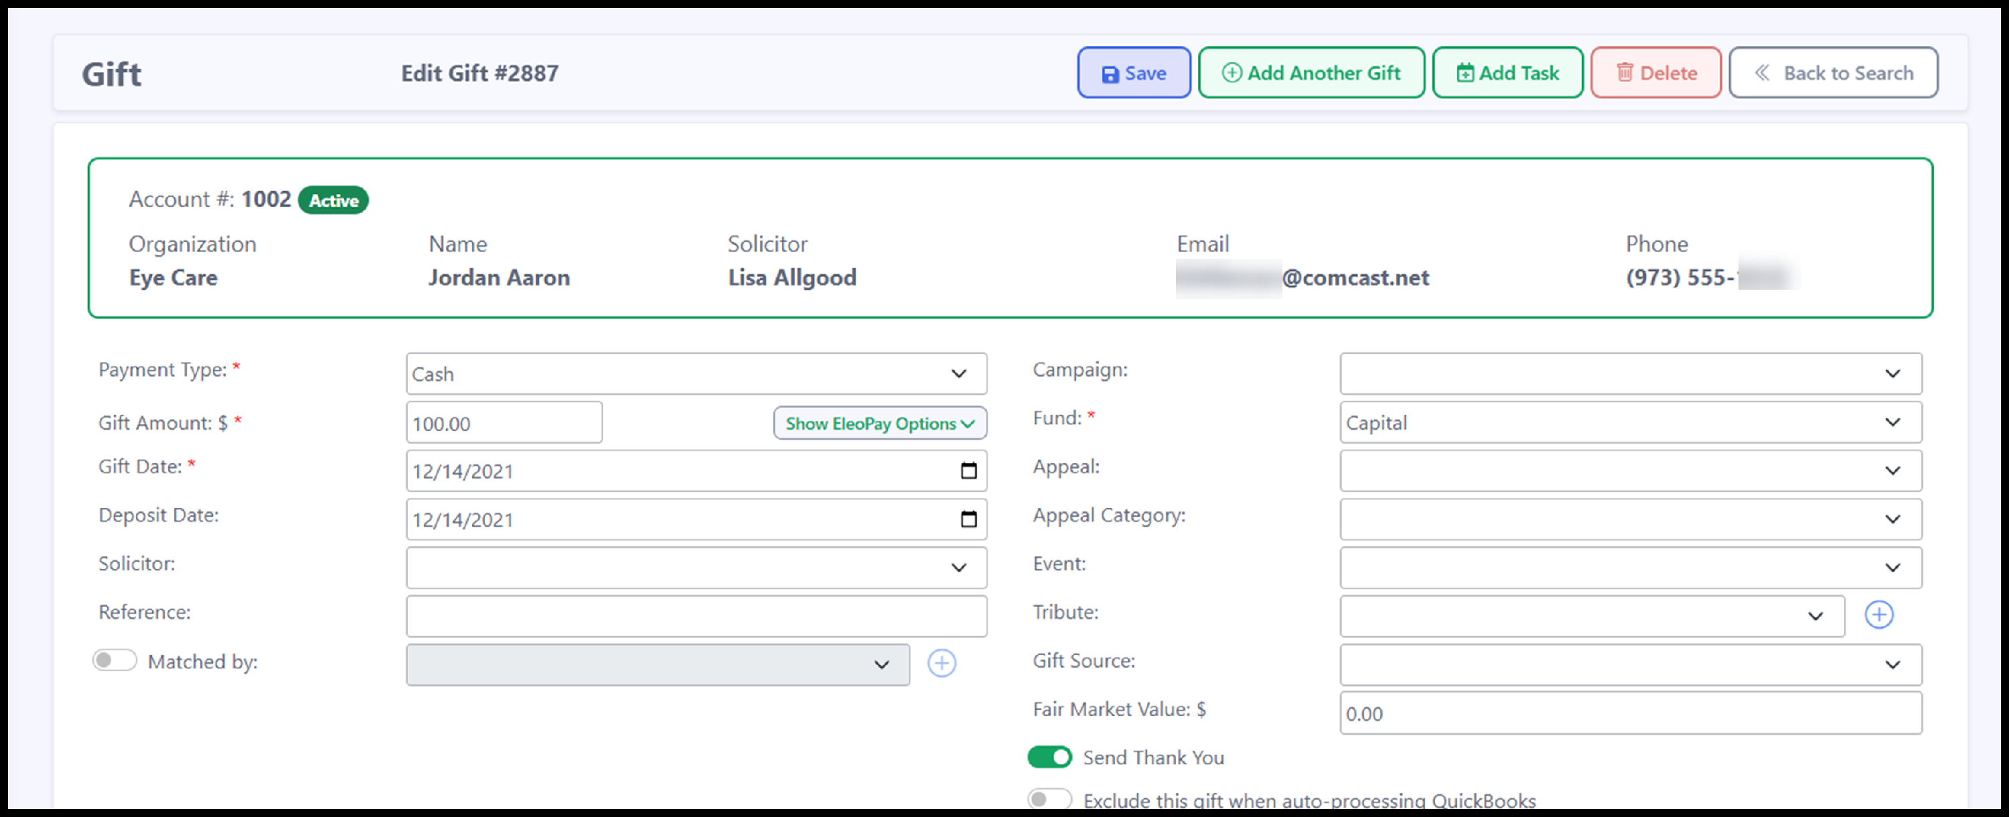
Task: Click plus icon next to Matched by
Action: pos(942,663)
